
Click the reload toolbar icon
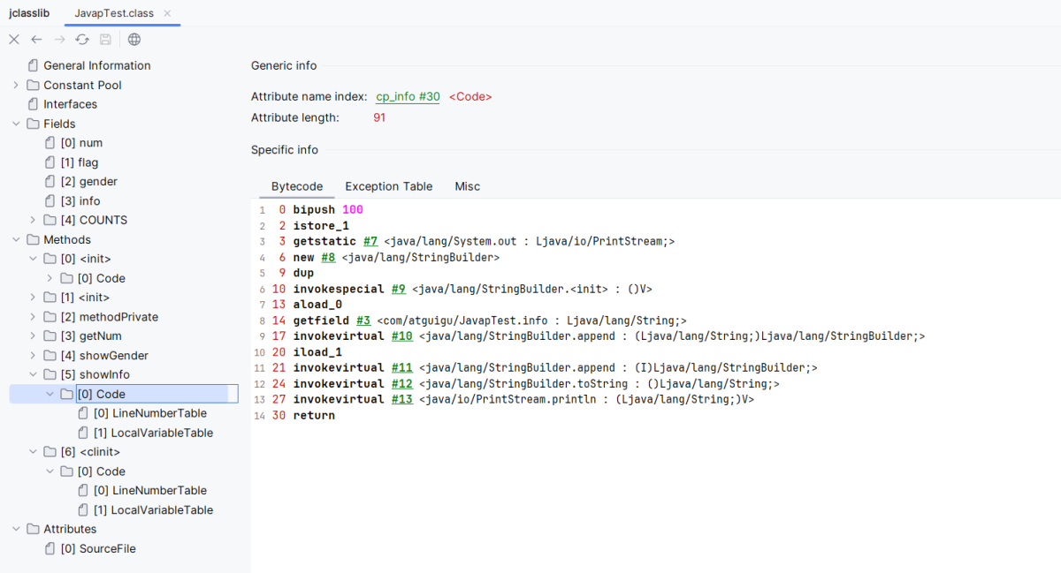(82, 40)
